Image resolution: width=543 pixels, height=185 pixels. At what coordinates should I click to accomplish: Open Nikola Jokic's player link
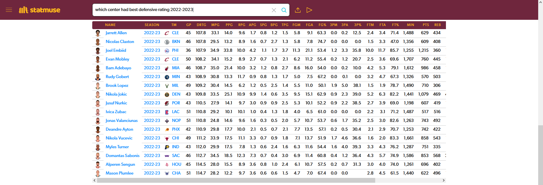point(116,94)
